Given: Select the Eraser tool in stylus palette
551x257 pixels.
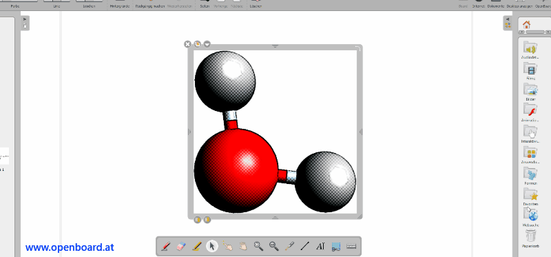Looking at the screenshot, I should pos(180,246).
